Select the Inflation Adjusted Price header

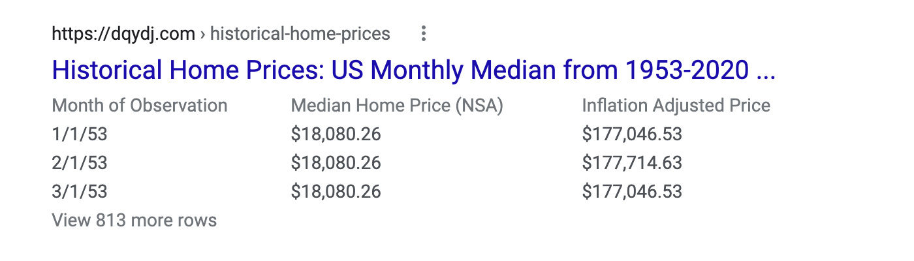tap(676, 106)
